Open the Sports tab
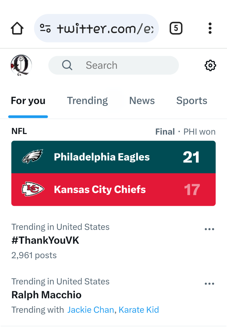The image size is (227, 332). click(192, 101)
